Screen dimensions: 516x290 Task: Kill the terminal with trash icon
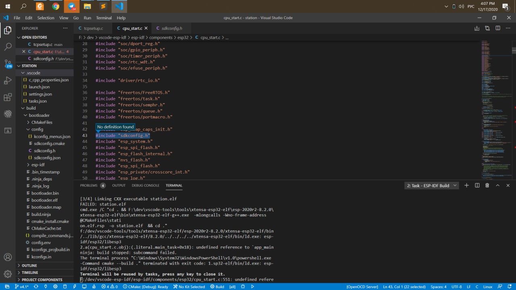point(487,185)
